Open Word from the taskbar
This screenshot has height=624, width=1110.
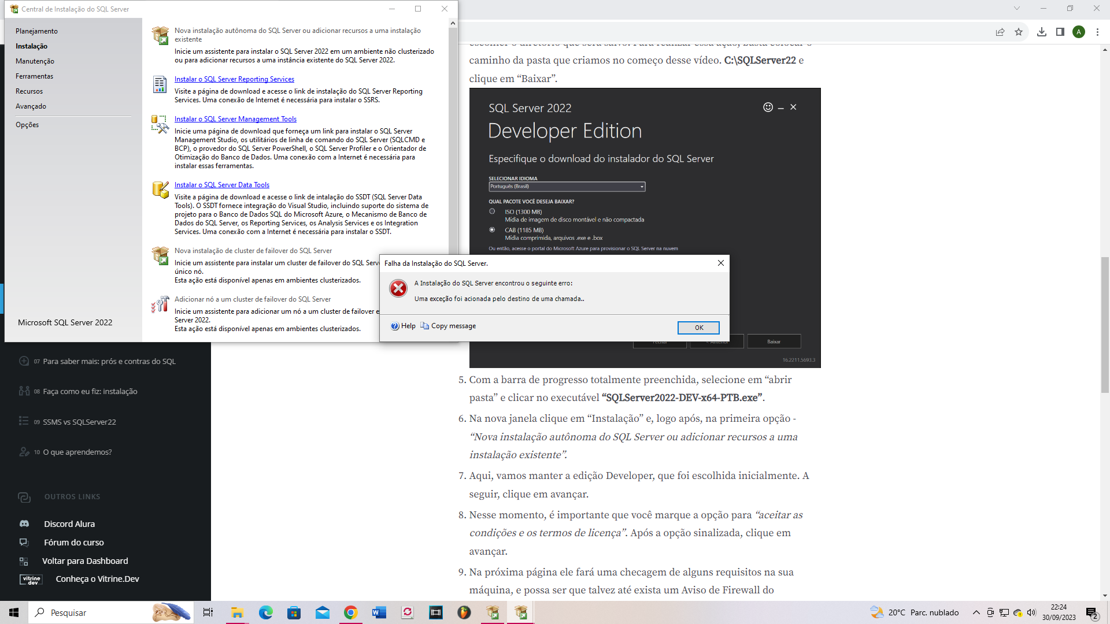379,612
